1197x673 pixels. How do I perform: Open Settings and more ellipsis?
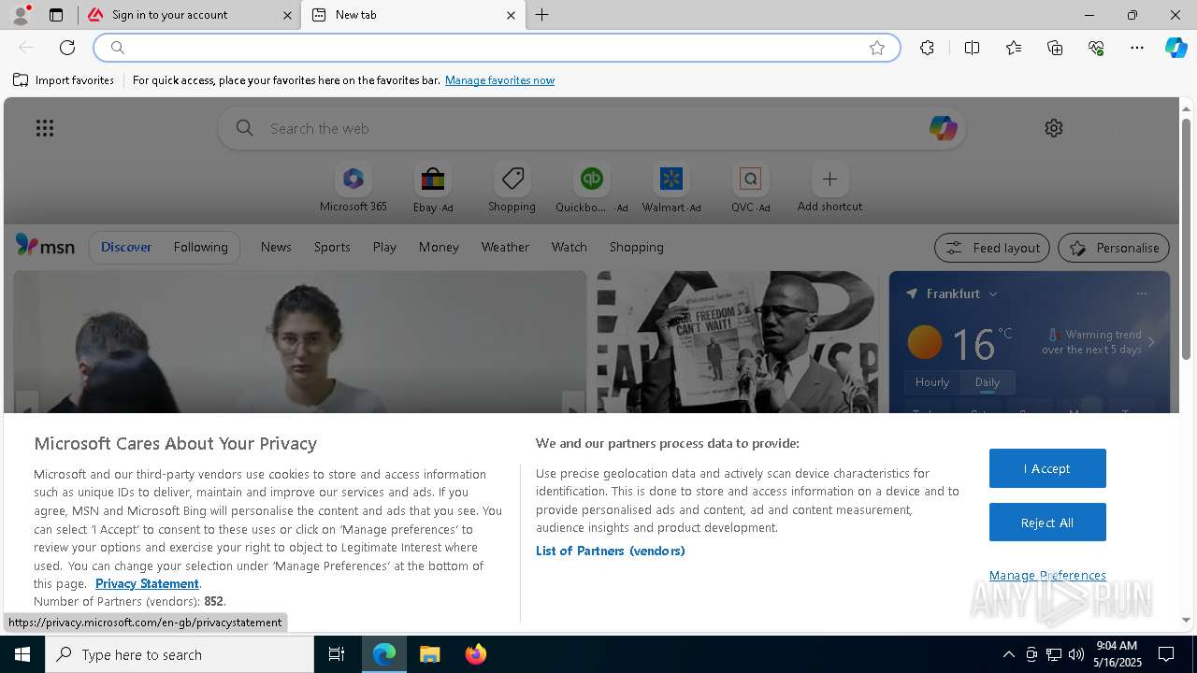(x=1137, y=48)
